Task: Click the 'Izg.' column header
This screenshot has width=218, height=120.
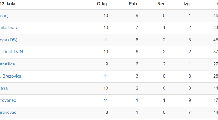Action: 187,4
